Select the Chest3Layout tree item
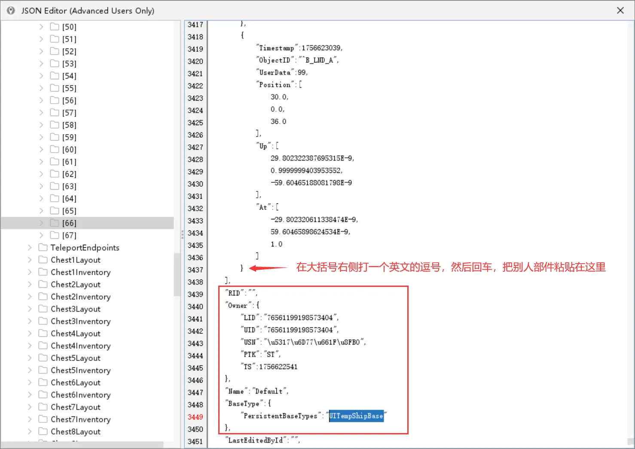The height and width of the screenshot is (449, 635). point(76,309)
